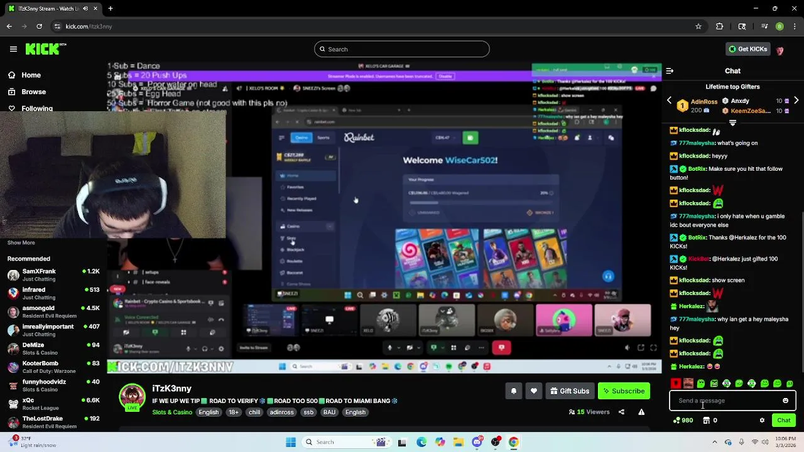804x452 pixels.
Task: Insert the red flag emote
Action: point(676,384)
